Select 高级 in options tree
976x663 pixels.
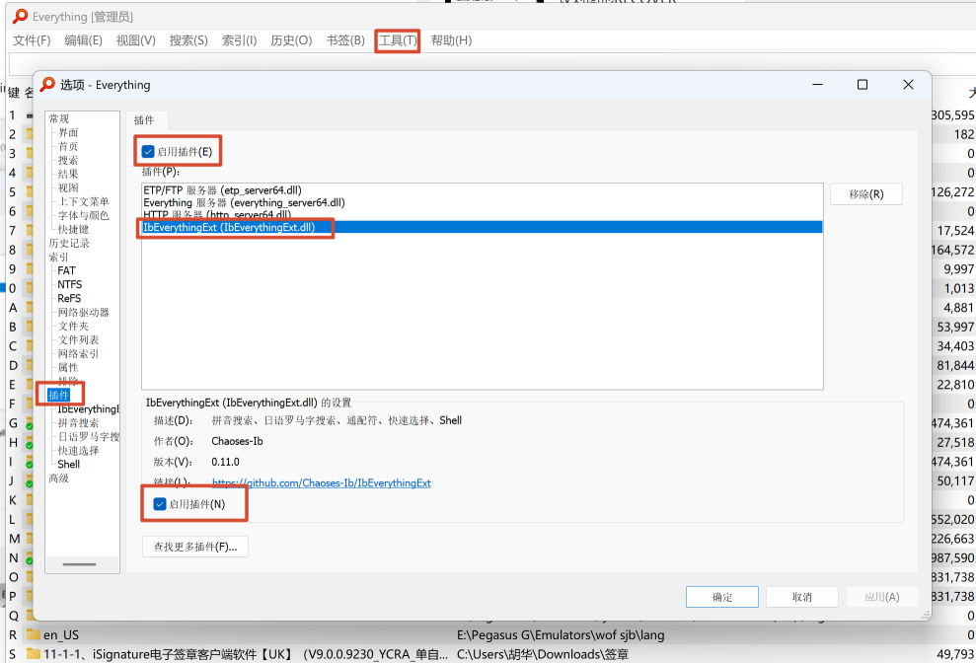point(59,479)
